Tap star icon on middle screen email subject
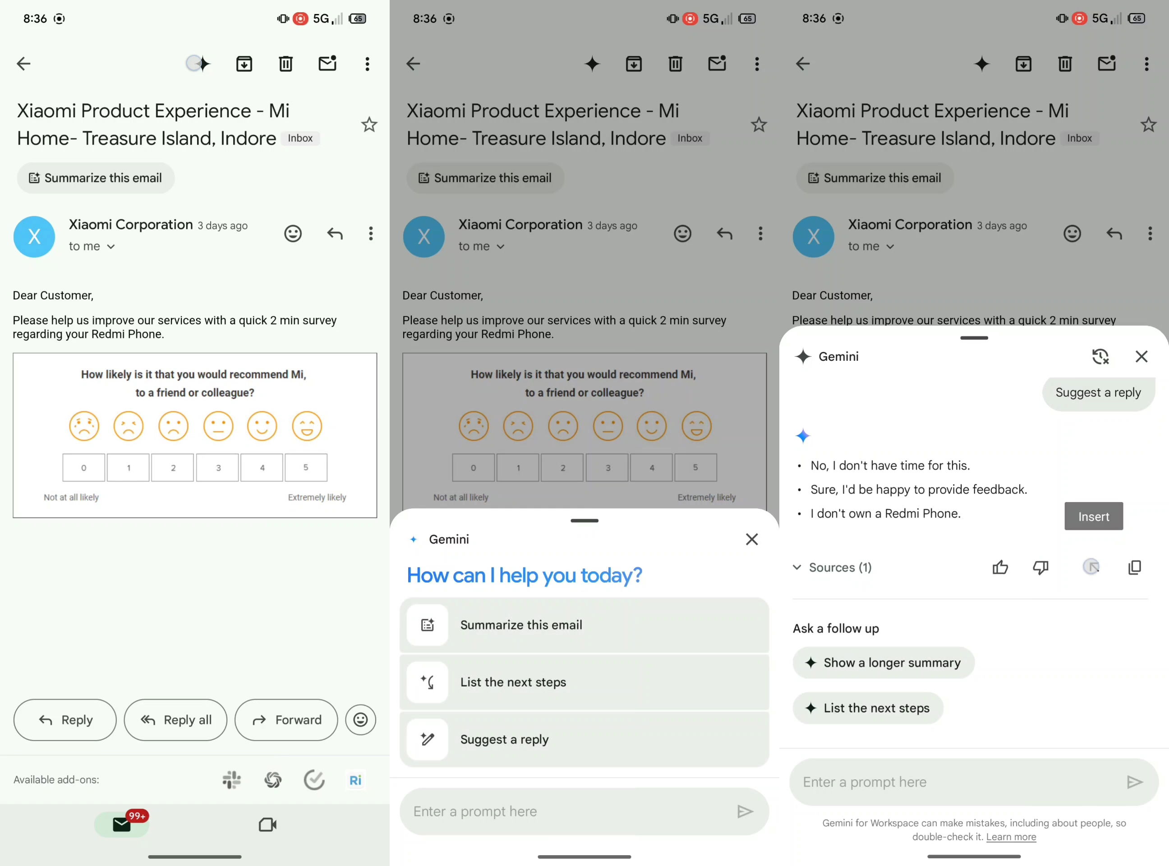 [x=759, y=125]
